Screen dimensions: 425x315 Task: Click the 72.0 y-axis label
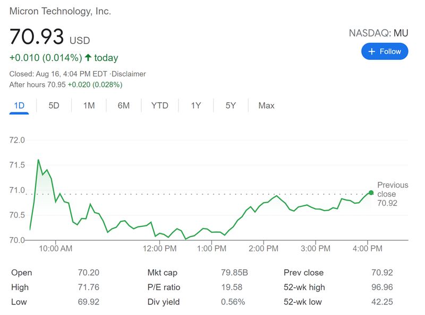pos(17,140)
